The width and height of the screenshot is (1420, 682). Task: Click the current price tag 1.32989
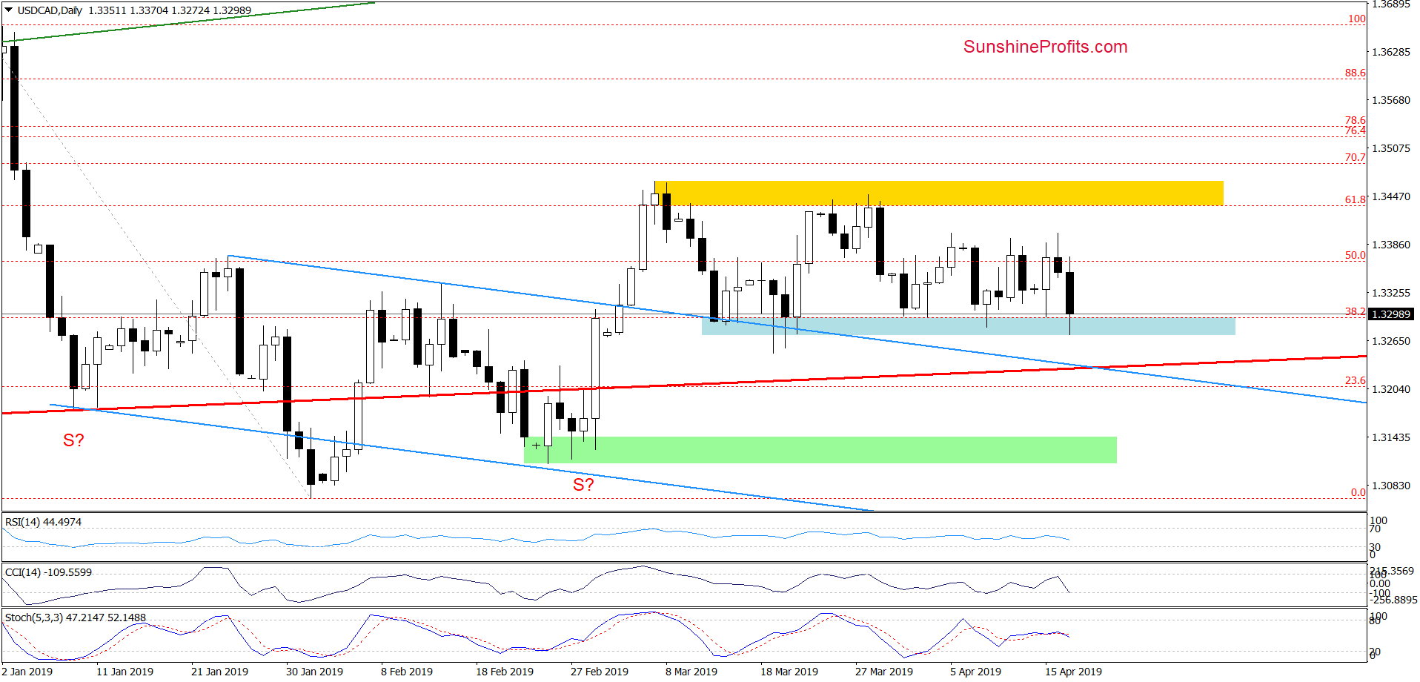coord(1391,314)
